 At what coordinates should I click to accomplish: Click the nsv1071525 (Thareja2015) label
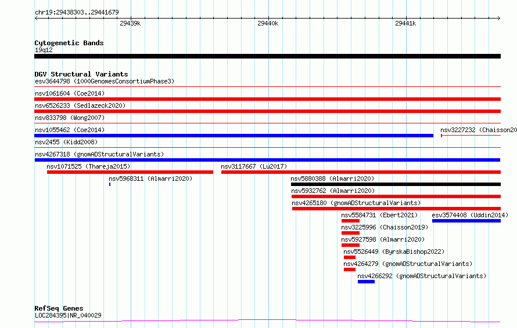[88, 166]
